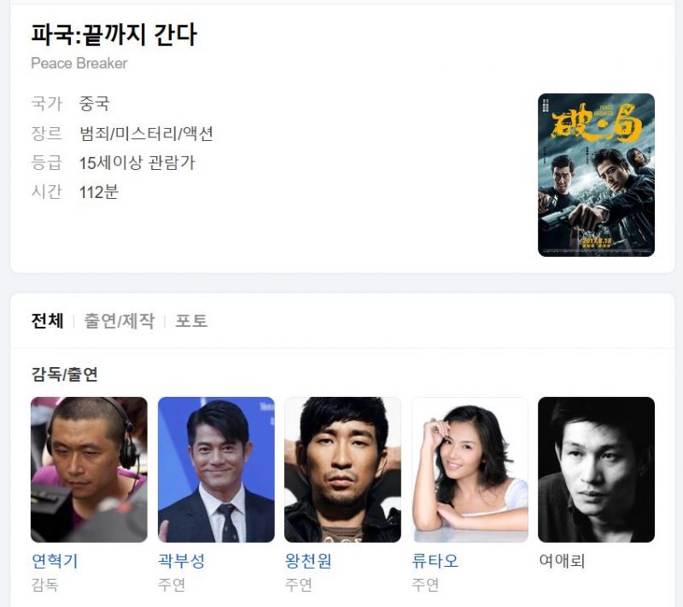Open the 연혁기 name link
Viewport: 683px width, 607px height.
(55, 561)
